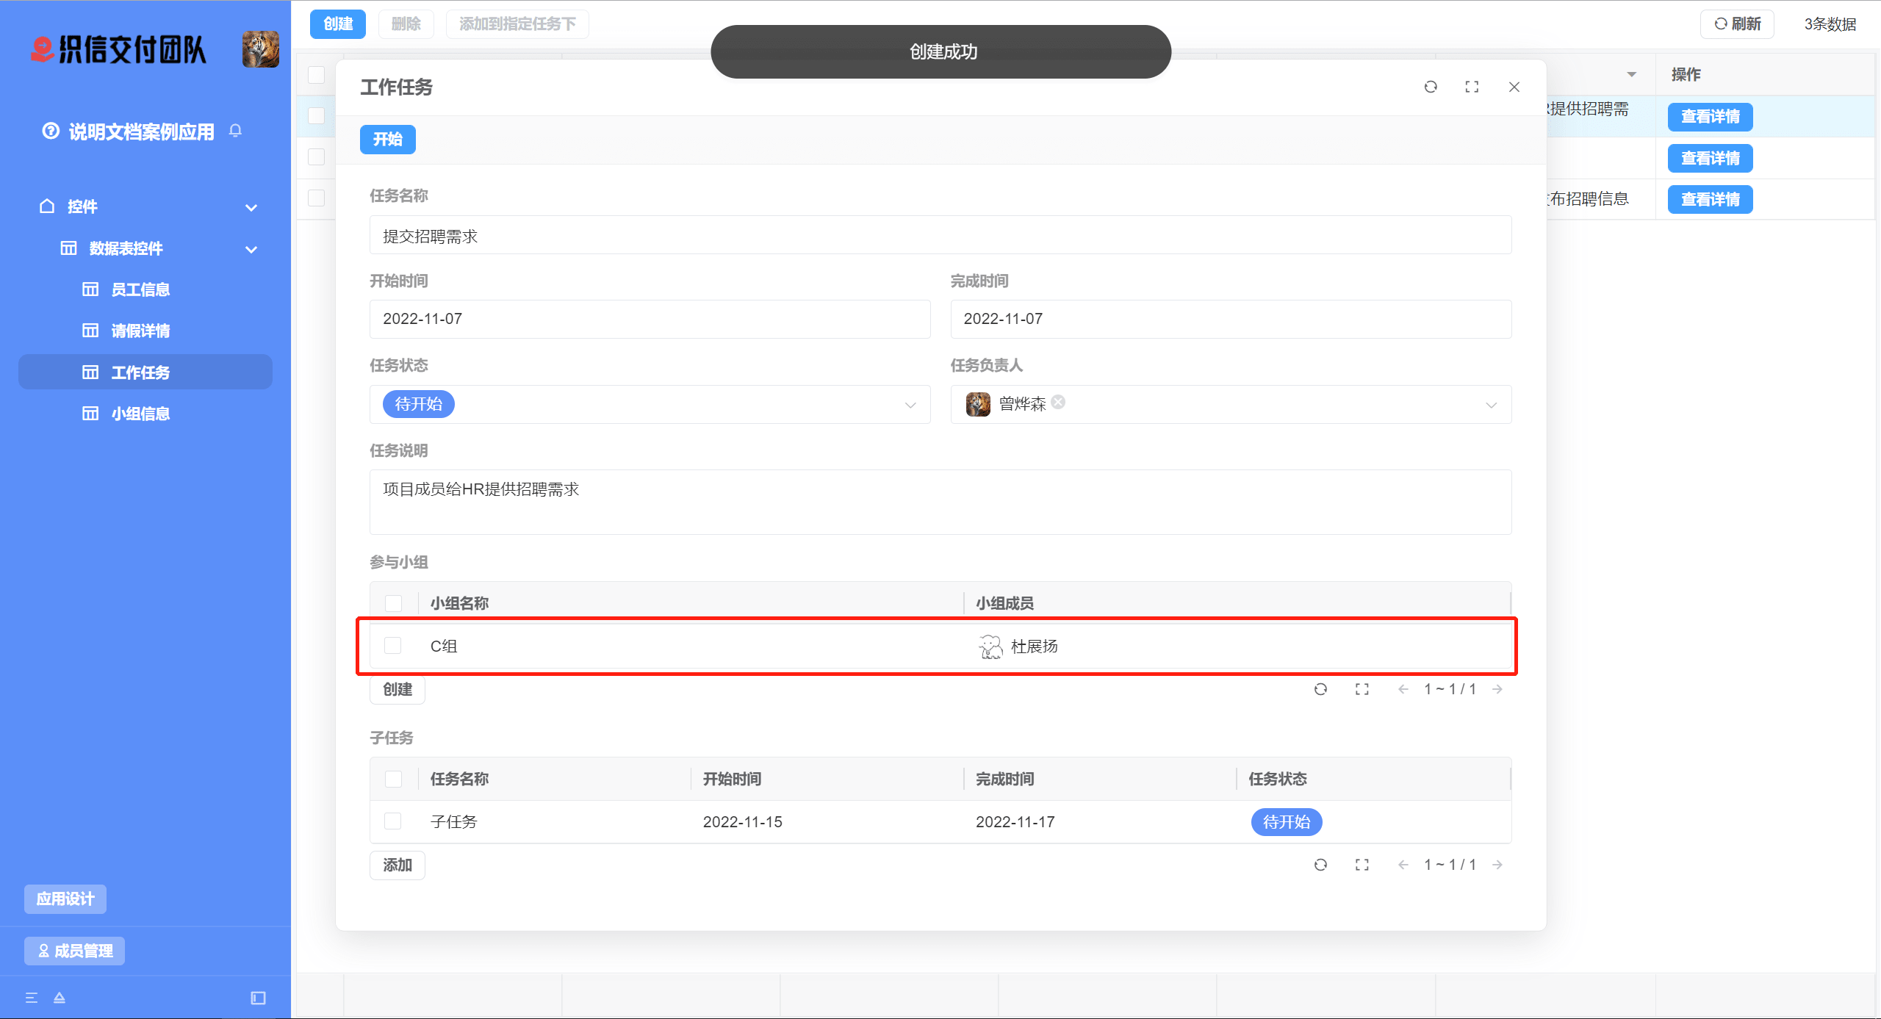Remove assignee 曾烨森 with the x icon
The image size is (1881, 1019).
(x=1058, y=402)
